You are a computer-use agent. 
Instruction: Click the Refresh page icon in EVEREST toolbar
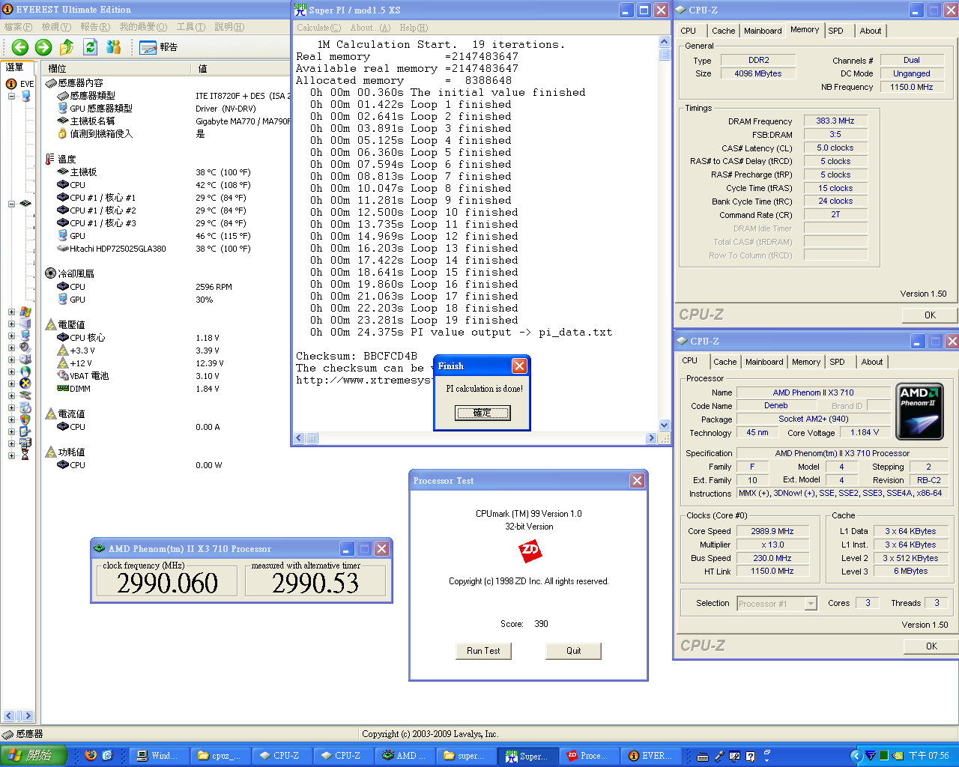[91, 47]
